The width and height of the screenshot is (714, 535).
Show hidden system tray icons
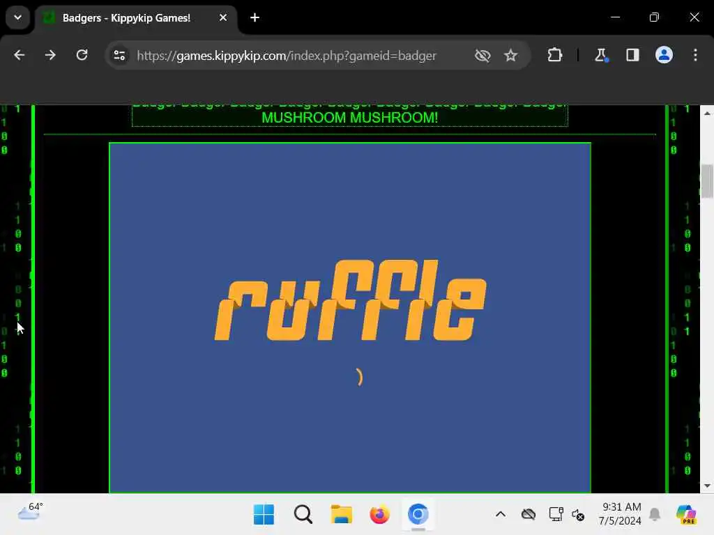pos(501,515)
